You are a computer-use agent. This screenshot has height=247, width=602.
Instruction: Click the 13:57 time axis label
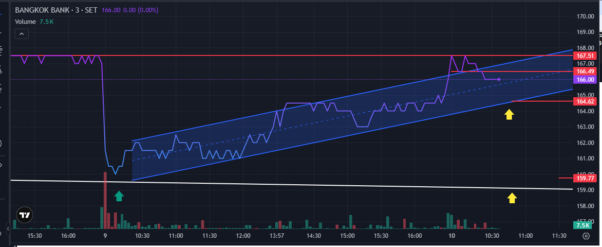click(277, 236)
